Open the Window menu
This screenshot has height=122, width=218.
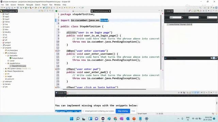pyautogui.click(x=57, y=5)
